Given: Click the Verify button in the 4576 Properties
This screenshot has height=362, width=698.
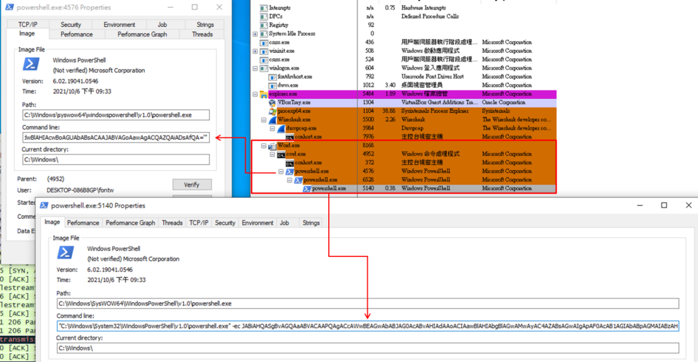Looking at the screenshot, I should (192, 185).
